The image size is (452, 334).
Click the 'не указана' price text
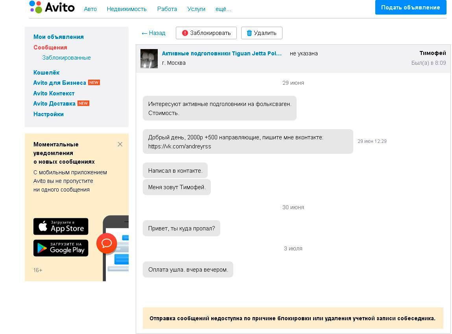click(304, 53)
